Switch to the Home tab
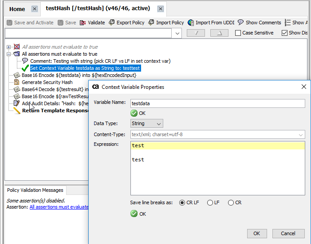Viewport: 311px width, 244px height. pos(17,9)
